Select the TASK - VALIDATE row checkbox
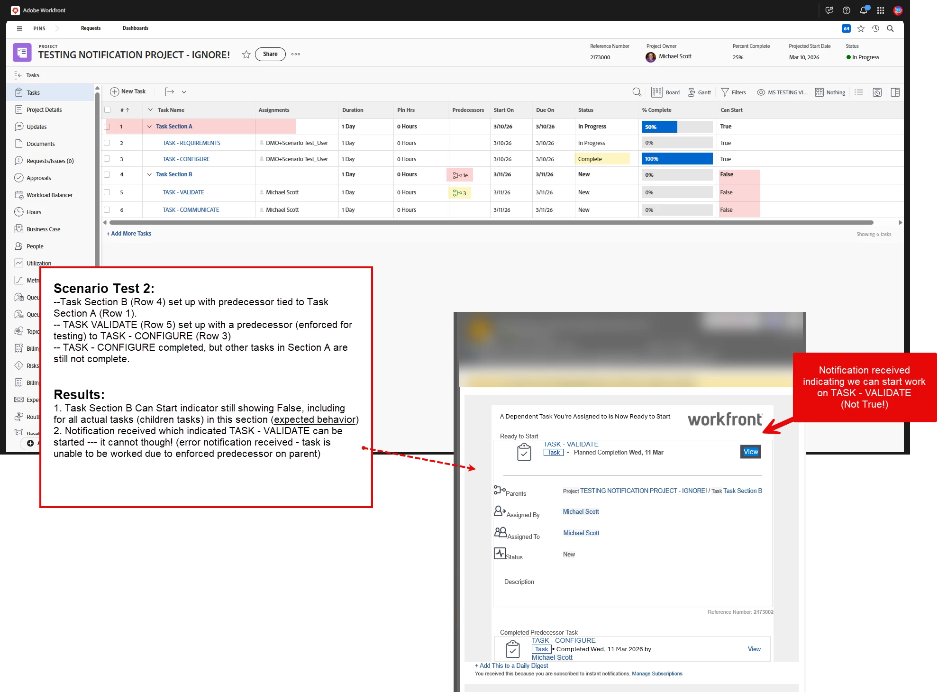The width and height of the screenshot is (938, 692). tap(107, 192)
